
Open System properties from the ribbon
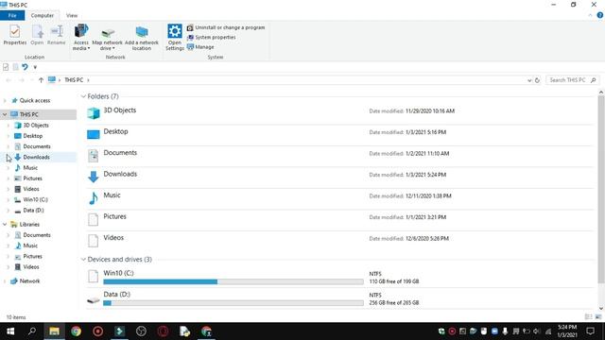click(212, 38)
